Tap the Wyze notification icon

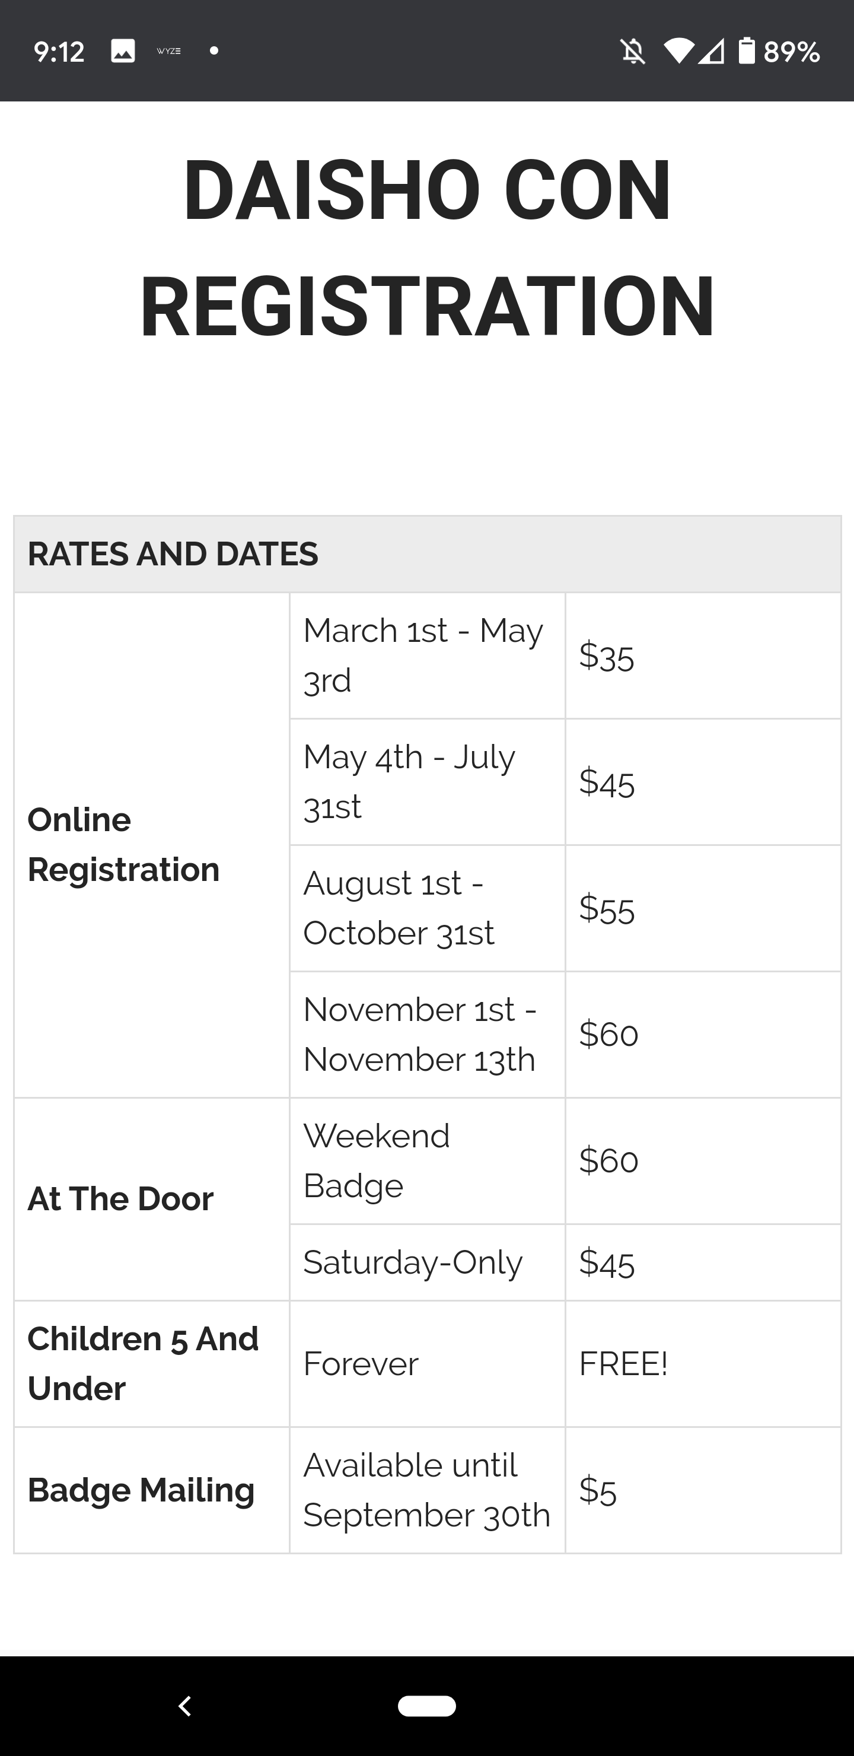168,51
